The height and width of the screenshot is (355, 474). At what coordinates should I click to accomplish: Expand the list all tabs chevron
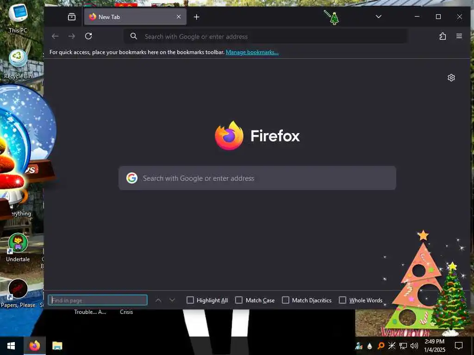379,17
